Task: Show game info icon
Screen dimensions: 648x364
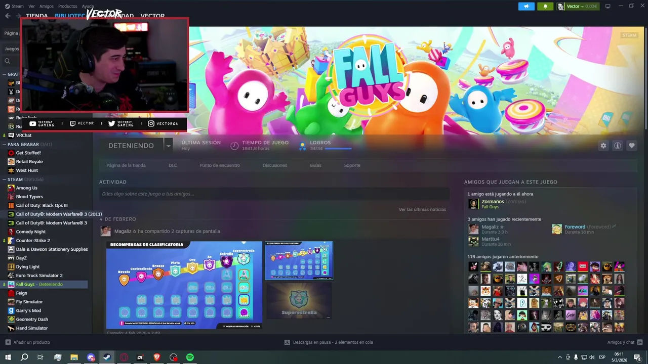Action: [618, 146]
